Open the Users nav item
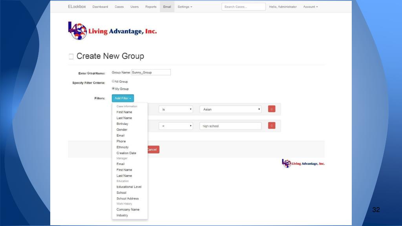402x226 pixels. click(134, 7)
